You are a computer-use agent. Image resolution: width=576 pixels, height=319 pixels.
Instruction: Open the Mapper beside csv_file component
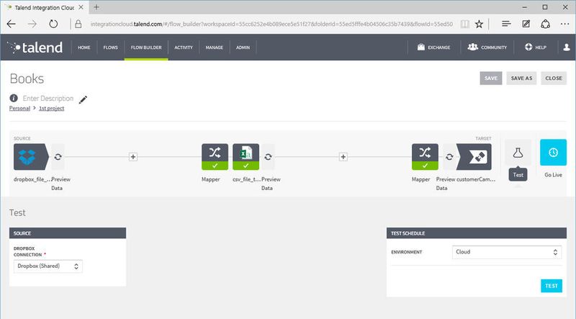click(x=215, y=157)
